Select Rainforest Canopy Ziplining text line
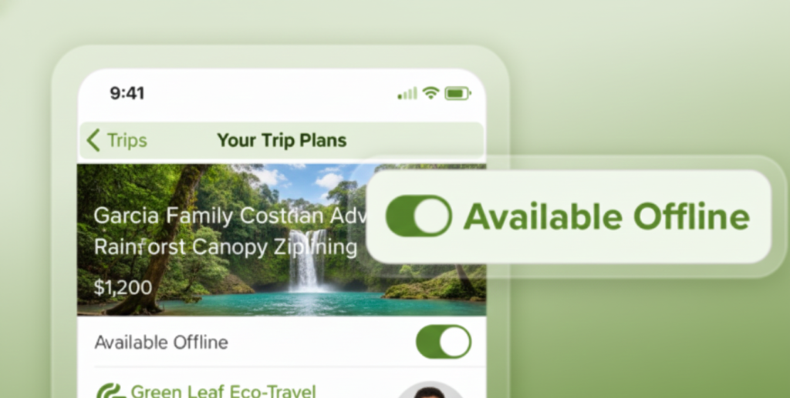 (226, 247)
